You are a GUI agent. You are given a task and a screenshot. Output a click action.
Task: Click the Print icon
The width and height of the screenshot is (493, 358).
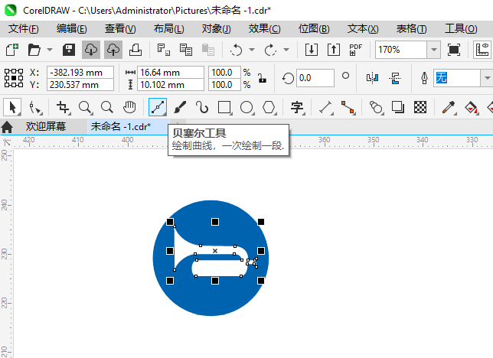pos(135,50)
